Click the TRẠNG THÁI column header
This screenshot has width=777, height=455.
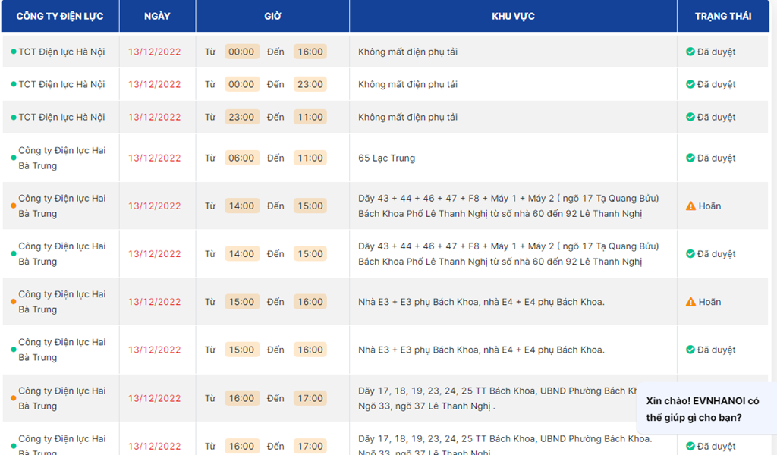[x=722, y=16]
